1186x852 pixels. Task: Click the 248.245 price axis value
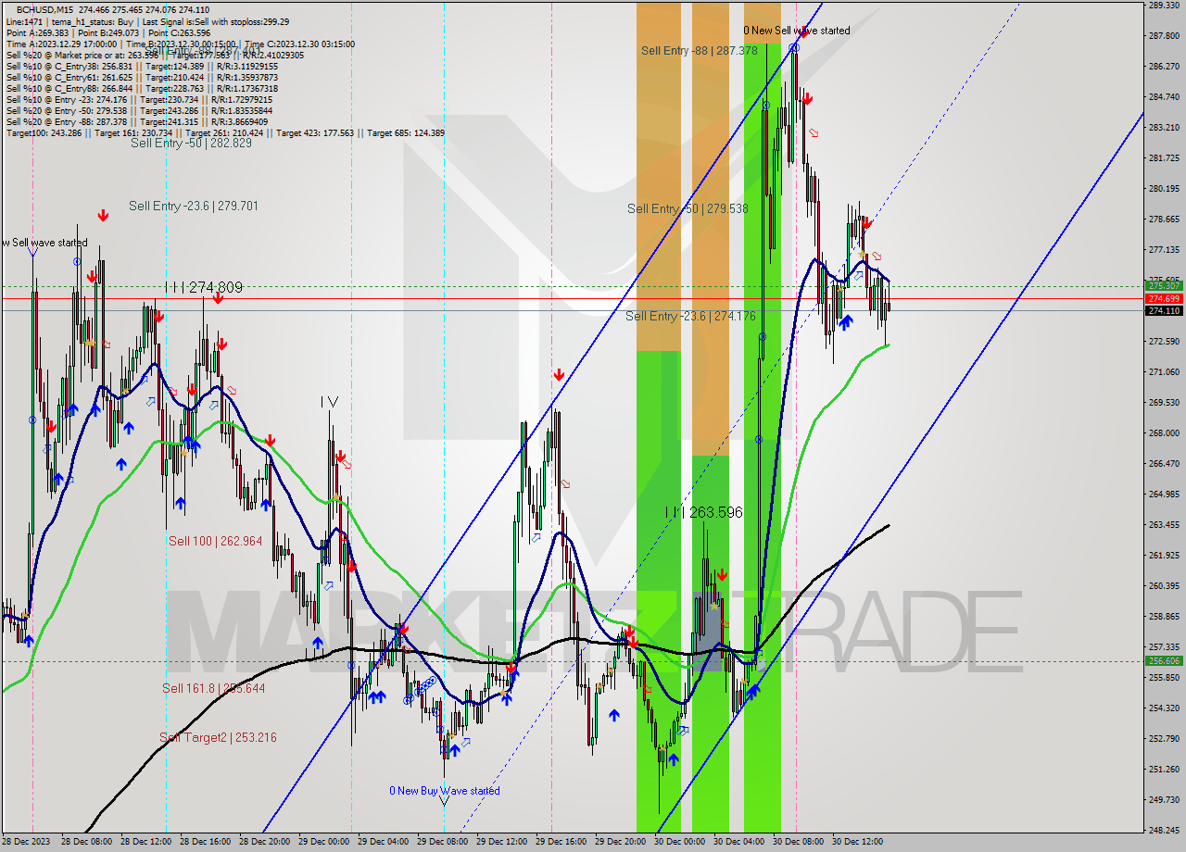point(1164,830)
